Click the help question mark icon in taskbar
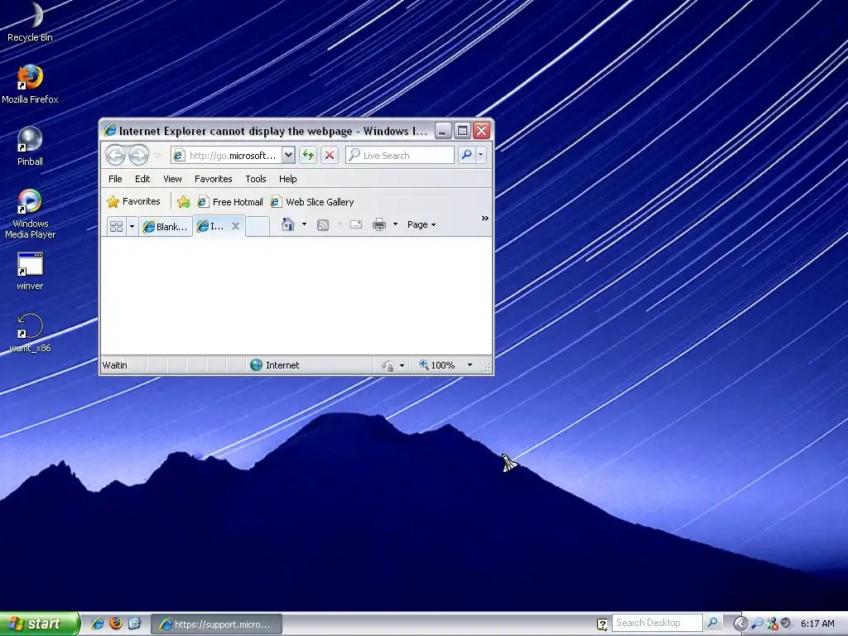 (x=602, y=624)
